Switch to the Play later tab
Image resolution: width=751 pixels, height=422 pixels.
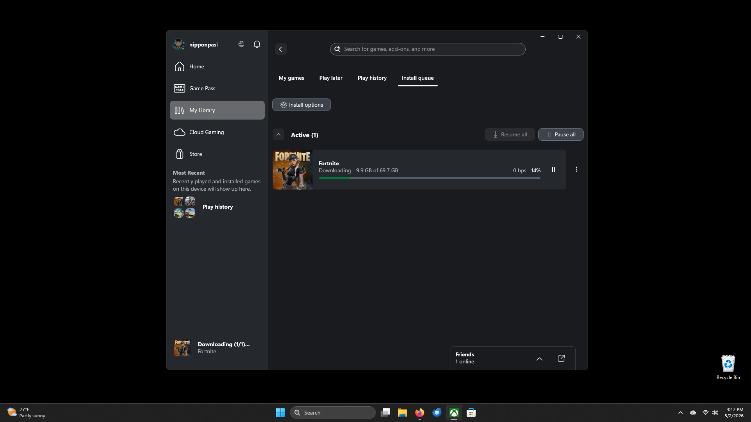coord(331,78)
